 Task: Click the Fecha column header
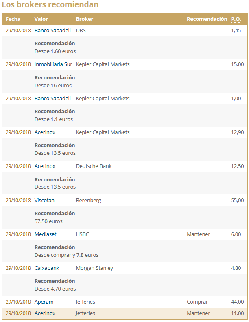coord(13,19)
